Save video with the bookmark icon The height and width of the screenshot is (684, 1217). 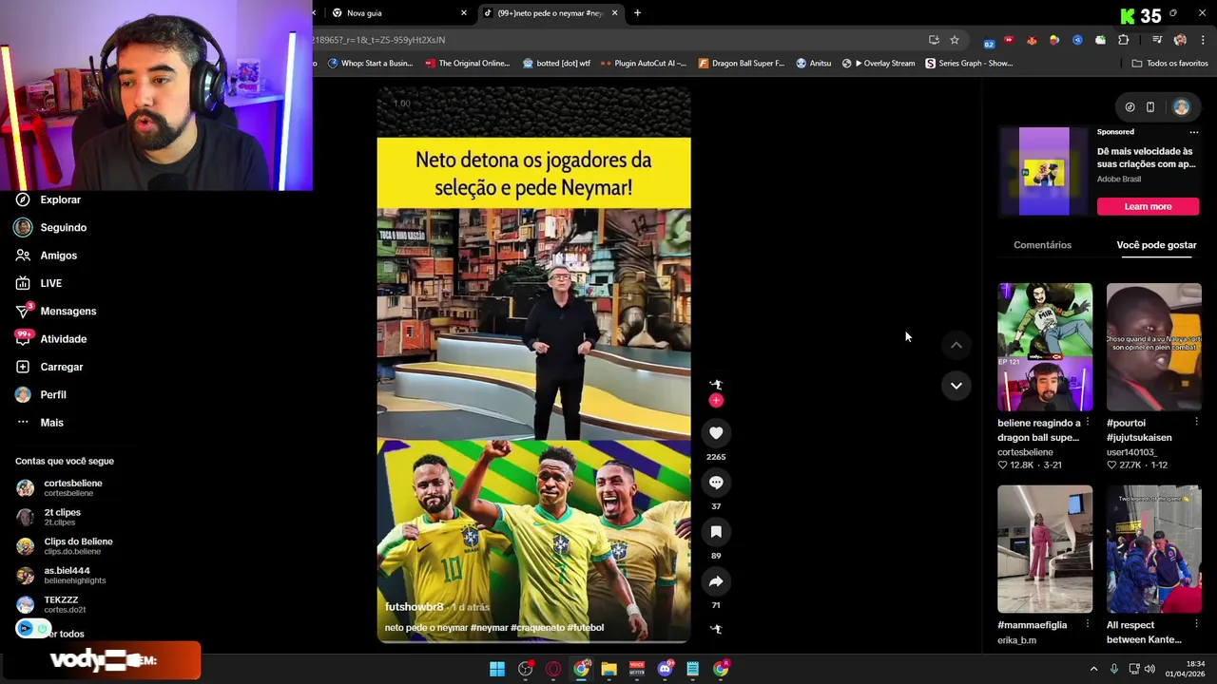(716, 532)
